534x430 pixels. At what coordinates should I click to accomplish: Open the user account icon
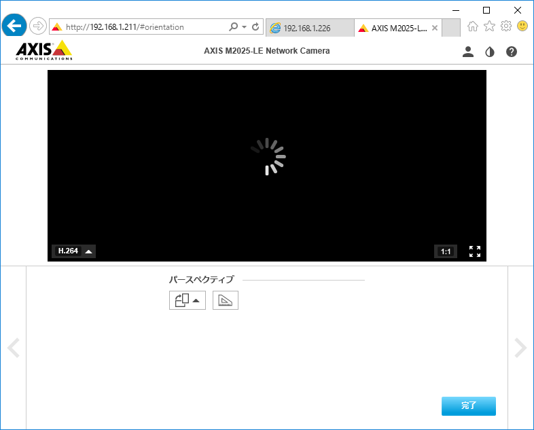click(x=468, y=52)
